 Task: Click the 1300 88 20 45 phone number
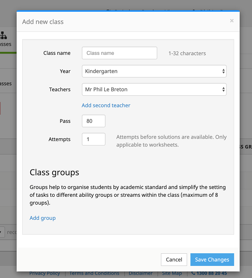[x=212, y=273]
